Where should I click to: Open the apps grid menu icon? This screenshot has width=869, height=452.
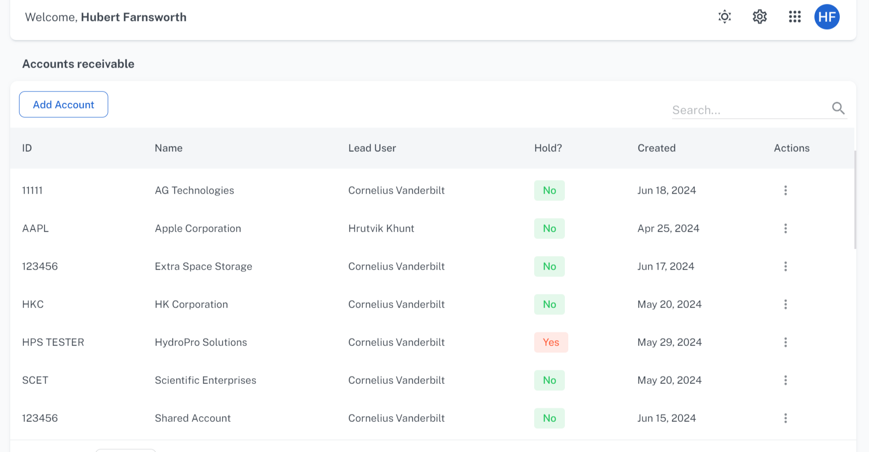(794, 17)
